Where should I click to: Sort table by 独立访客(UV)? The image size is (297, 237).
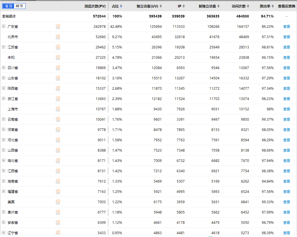click(x=149, y=6)
